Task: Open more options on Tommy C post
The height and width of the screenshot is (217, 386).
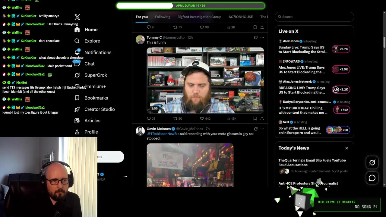Action: pyautogui.click(x=262, y=37)
